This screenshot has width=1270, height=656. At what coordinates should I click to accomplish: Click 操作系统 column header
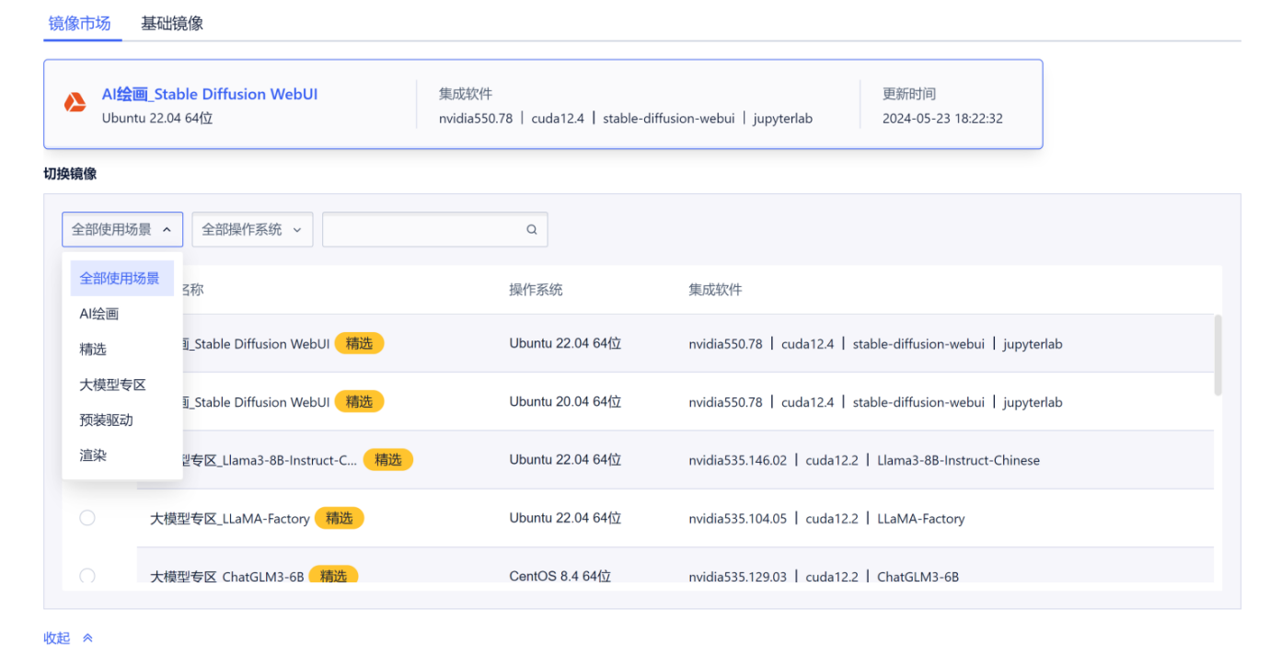pos(537,290)
